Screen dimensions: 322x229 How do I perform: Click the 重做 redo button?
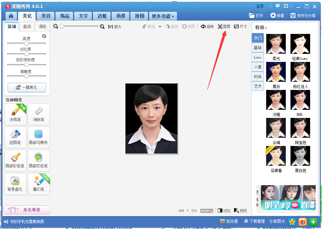[x=172, y=27]
